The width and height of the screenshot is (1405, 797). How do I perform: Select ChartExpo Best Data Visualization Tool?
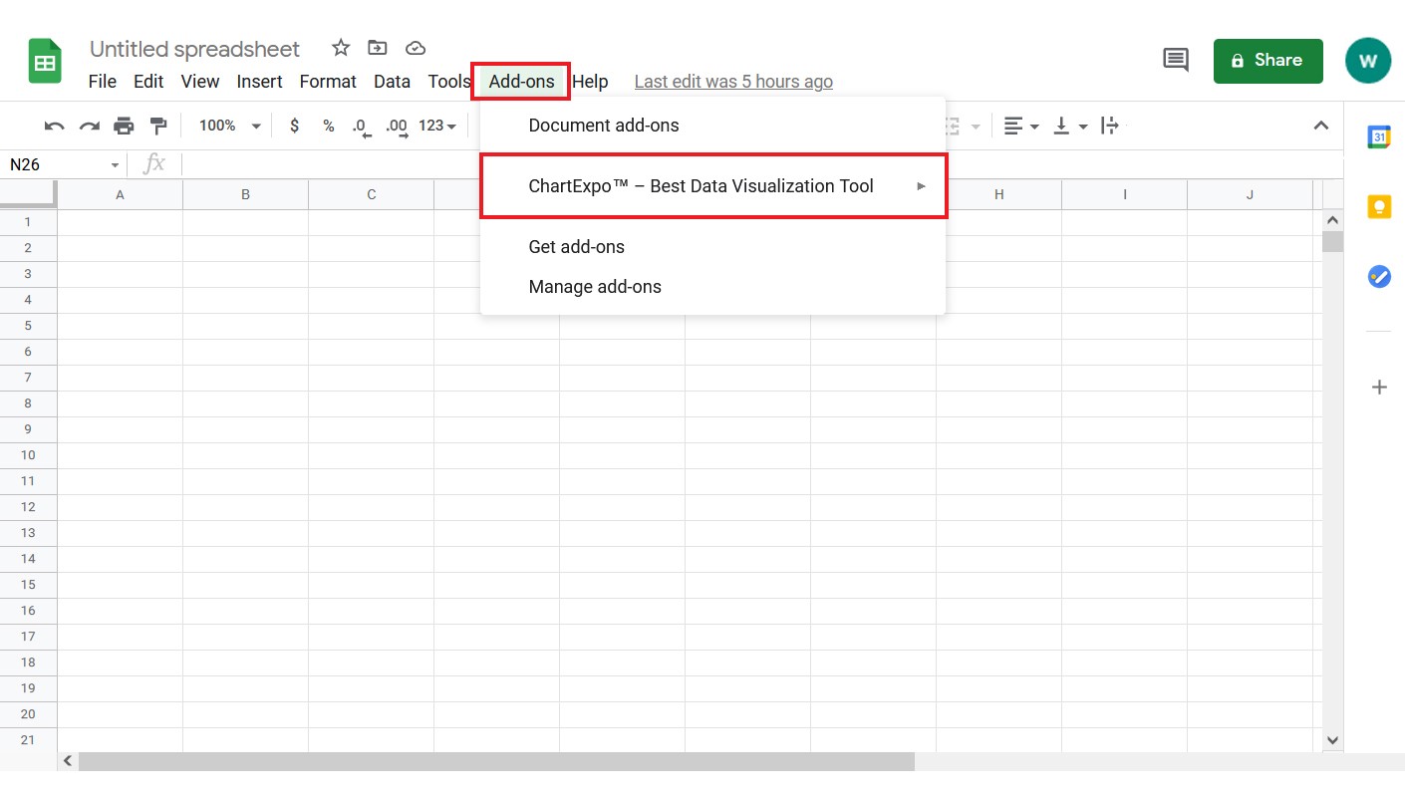pyautogui.click(x=712, y=186)
